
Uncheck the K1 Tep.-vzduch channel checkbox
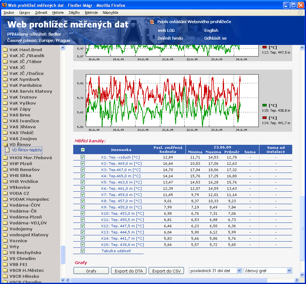point(83,157)
